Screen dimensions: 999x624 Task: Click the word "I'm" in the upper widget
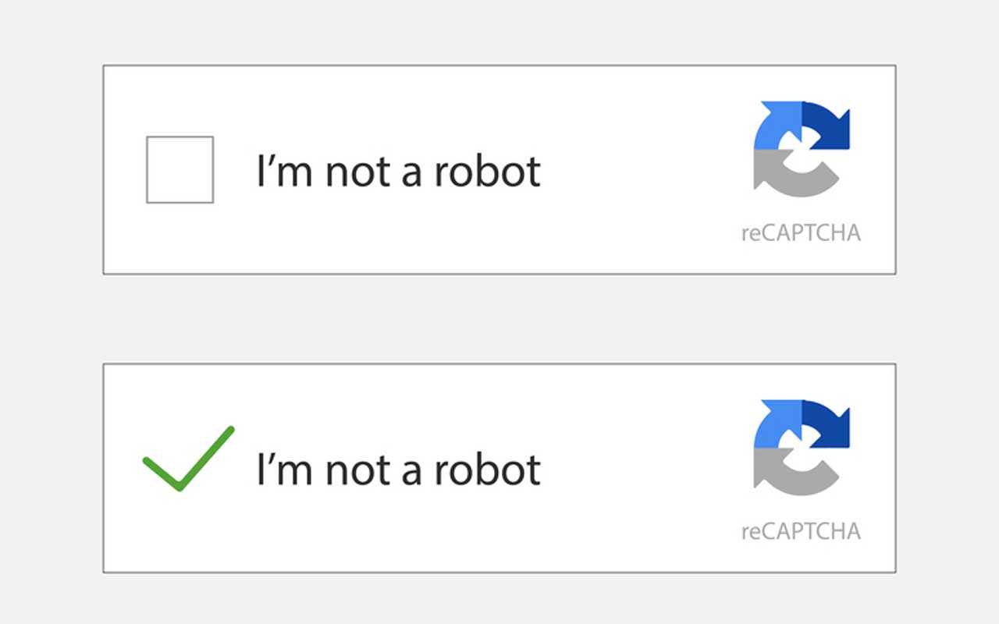click(286, 171)
